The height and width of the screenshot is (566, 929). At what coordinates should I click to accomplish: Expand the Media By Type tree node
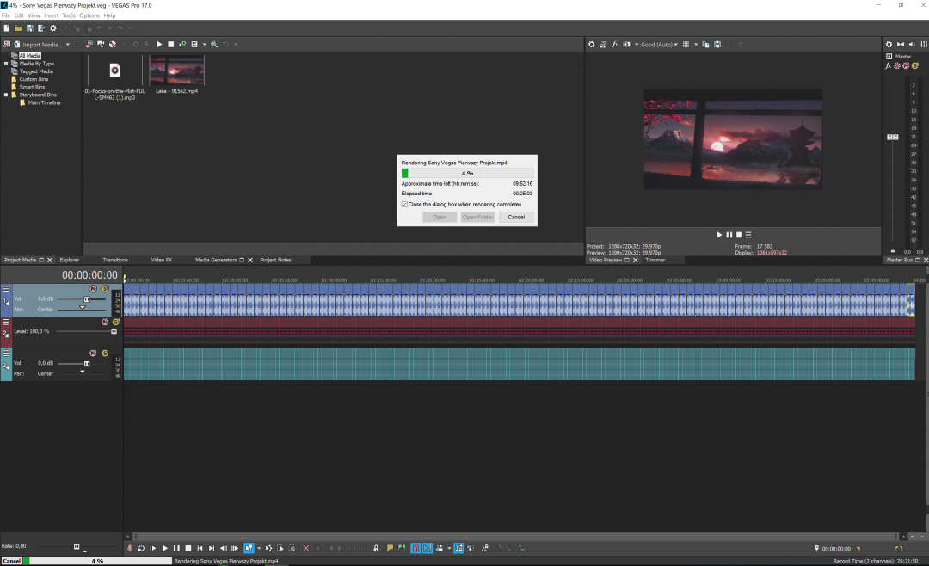point(6,64)
